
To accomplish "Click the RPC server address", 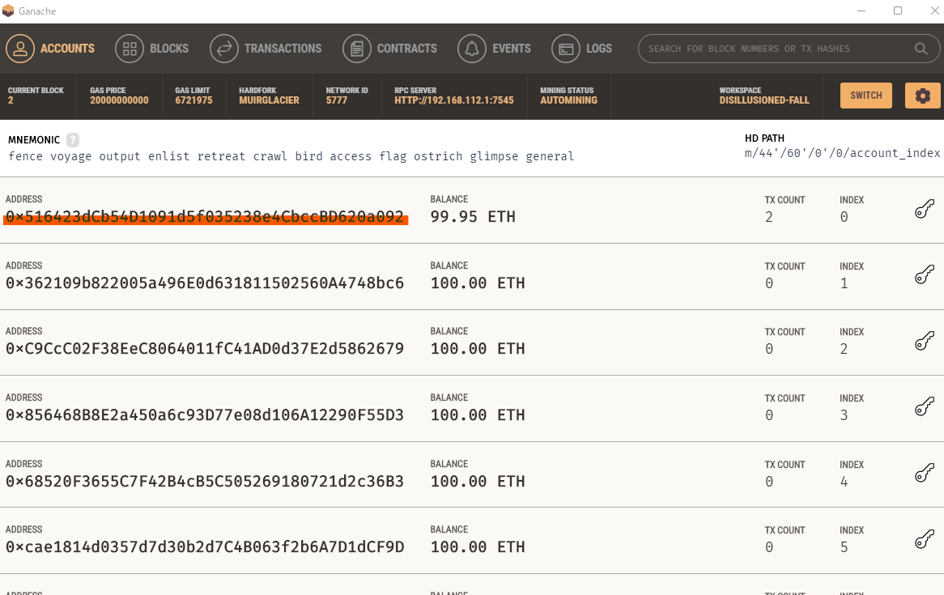I will tap(453, 100).
